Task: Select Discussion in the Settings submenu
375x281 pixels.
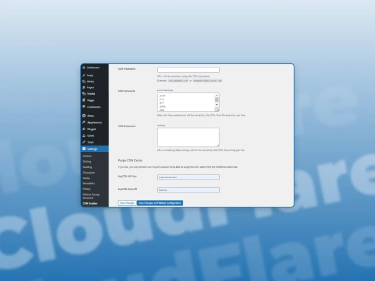Action: (x=89, y=173)
